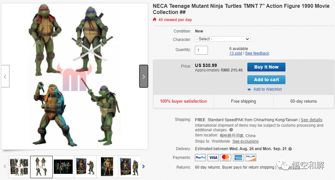Image resolution: width=335 pixels, height=180 pixels.
Task: Click previous image arrow on photo
Action: click(5, 76)
